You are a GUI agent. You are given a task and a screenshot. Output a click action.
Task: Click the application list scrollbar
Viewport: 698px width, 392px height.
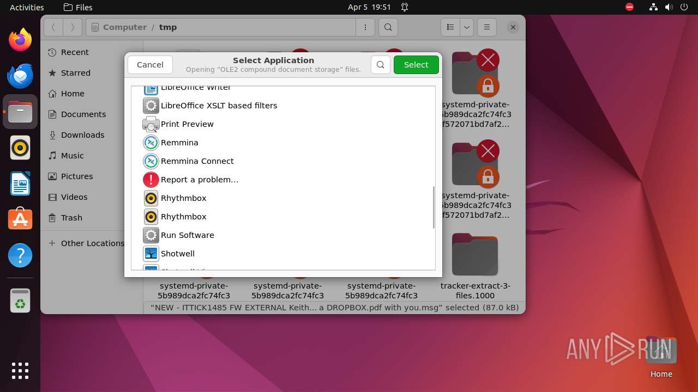(x=434, y=207)
